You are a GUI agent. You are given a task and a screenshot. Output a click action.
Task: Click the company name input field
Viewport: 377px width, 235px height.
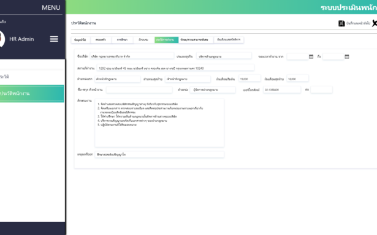click(x=132, y=56)
